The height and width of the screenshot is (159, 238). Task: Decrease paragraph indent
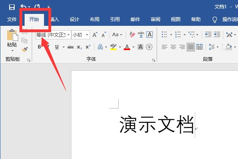(208, 35)
